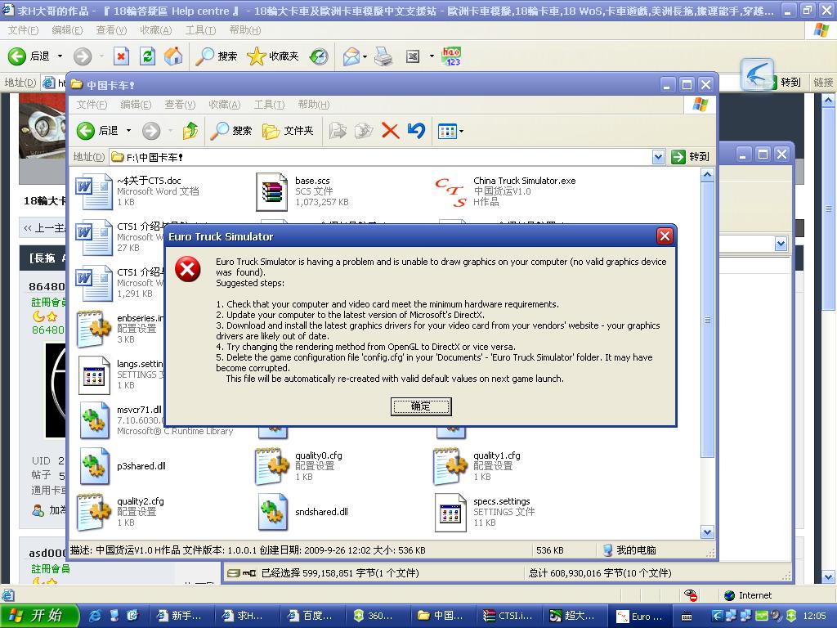This screenshot has width=837, height=628.
Task: Click the hao123 icon in the browser toolbar
Action: pos(451,56)
